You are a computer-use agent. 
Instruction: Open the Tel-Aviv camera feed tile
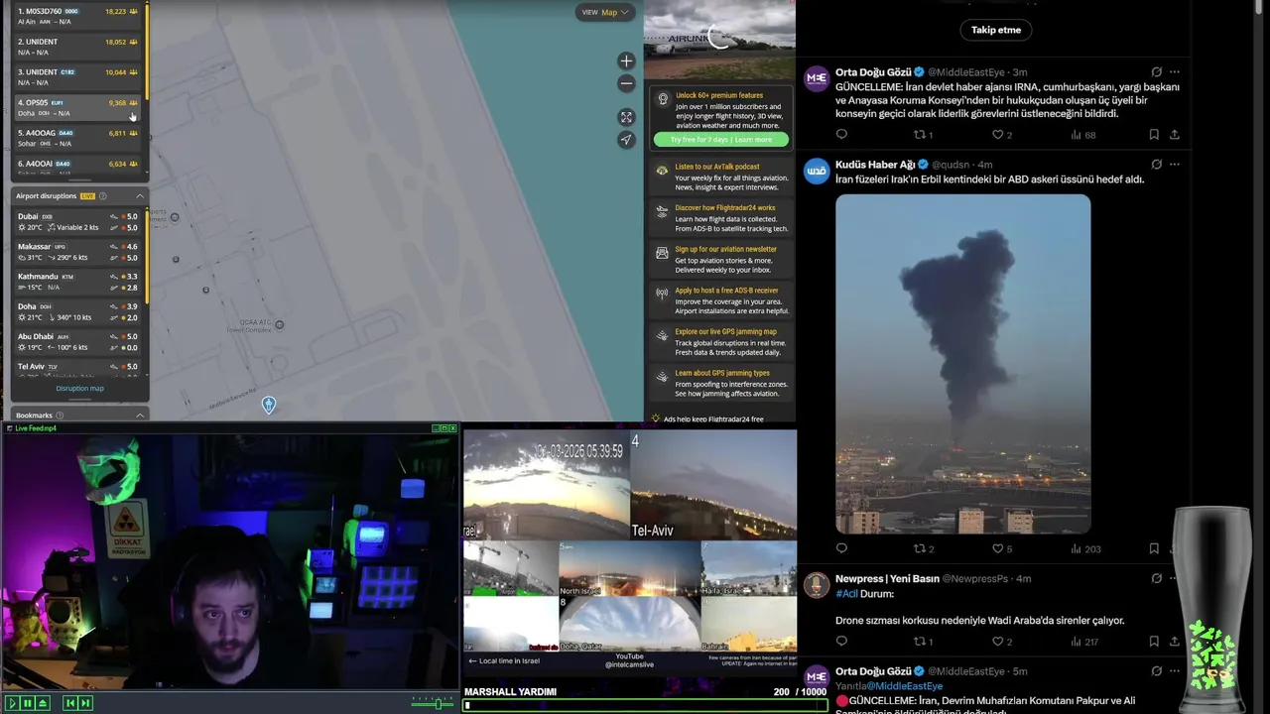[x=713, y=484]
